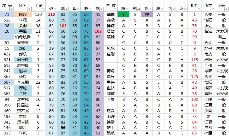Click serial number 518 cell
Screen dimensions: 229x136
[x=7, y=20]
